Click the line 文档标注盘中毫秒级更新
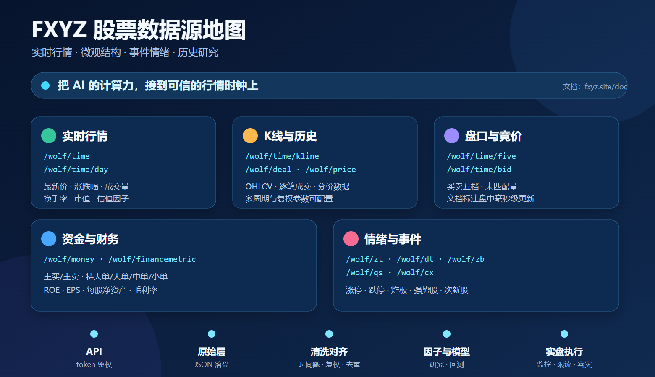 [x=490, y=199]
